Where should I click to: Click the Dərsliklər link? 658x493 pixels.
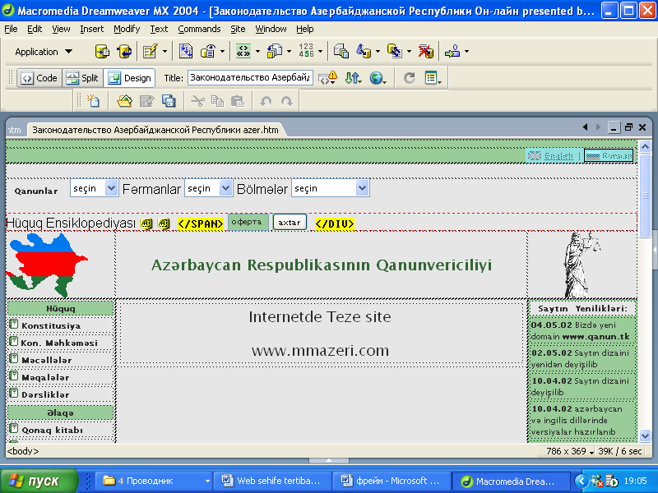coord(45,394)
